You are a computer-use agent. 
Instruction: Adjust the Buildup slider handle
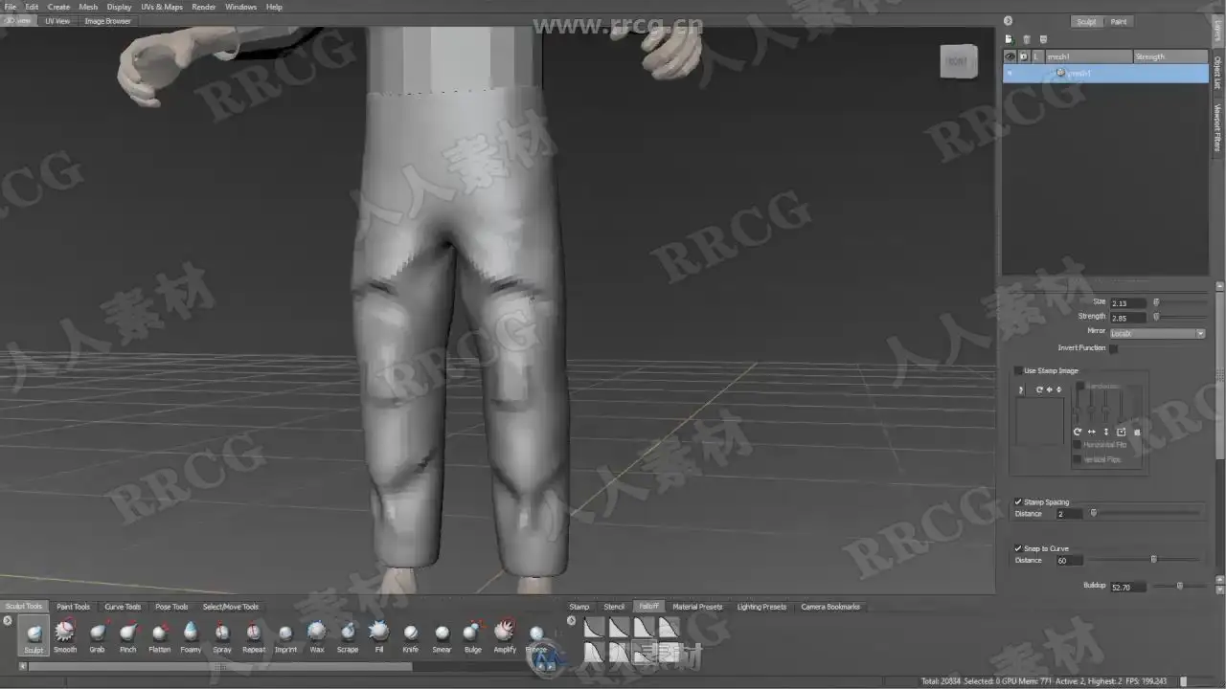pos(1179,586)
